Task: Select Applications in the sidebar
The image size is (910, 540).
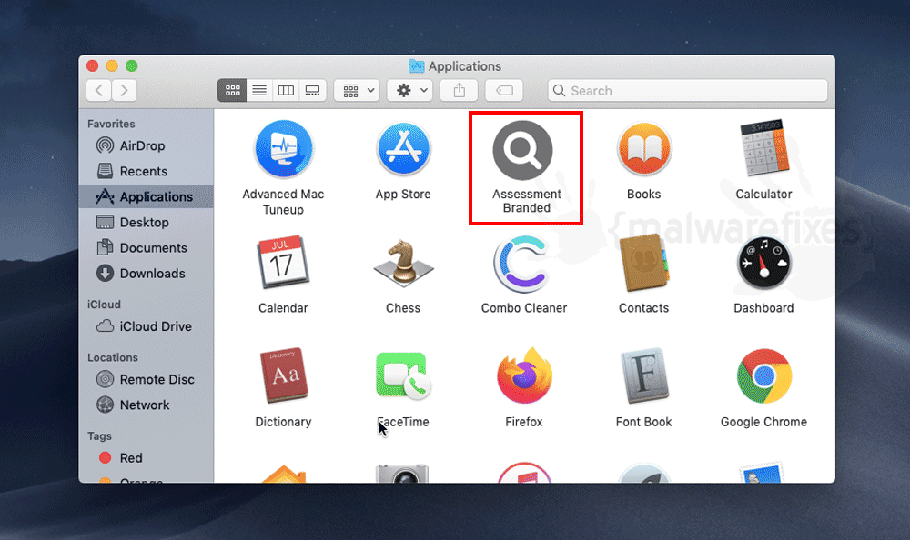Action: coord(147,196)
